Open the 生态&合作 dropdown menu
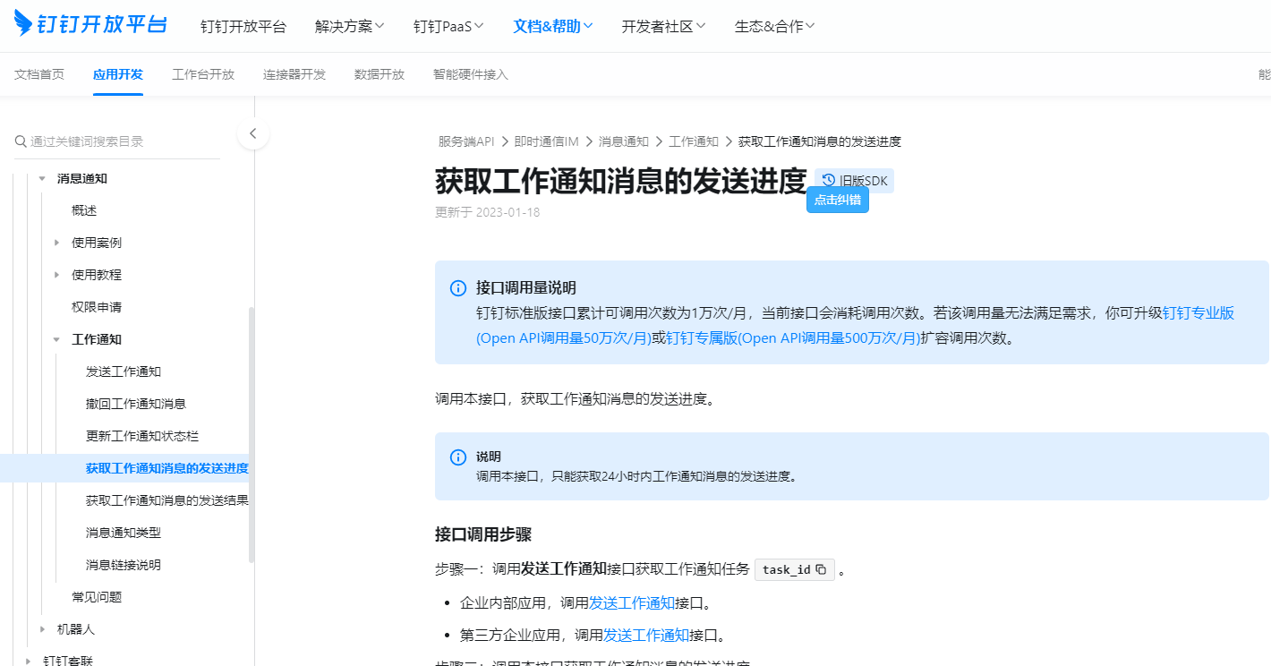 click(775, 26)
